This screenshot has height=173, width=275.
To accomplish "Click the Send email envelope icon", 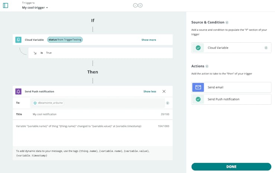I will click(198, 87).
